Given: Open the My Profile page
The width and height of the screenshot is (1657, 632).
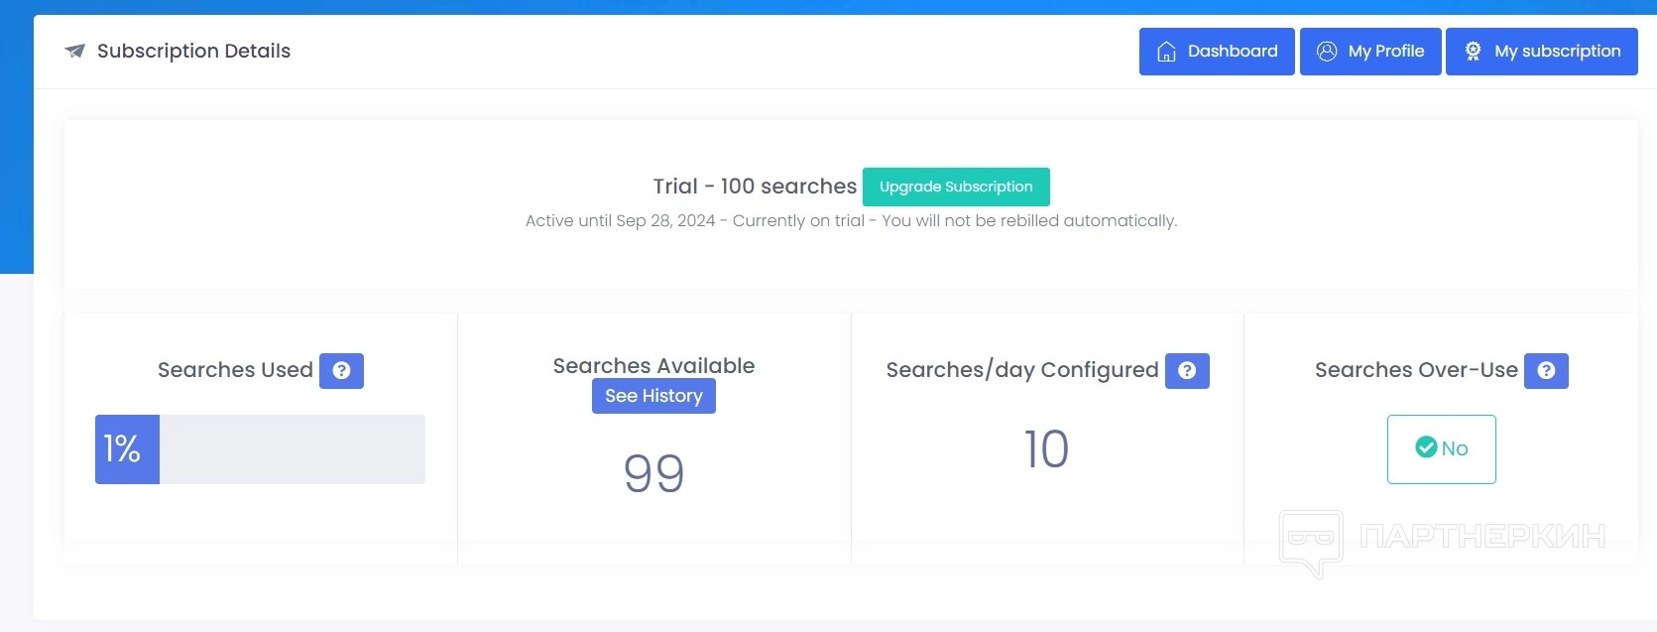Looking at the screenshot, I should (x=1370, y=52).
